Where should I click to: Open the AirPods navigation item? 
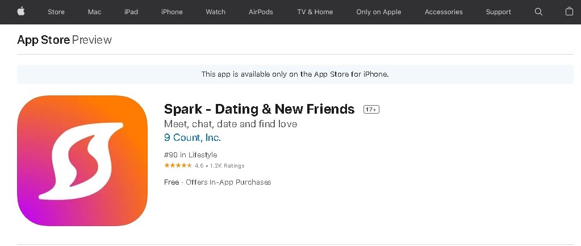click(261, 12)
